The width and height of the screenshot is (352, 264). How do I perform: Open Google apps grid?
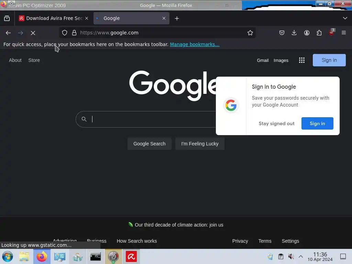[x=302, y=60]
